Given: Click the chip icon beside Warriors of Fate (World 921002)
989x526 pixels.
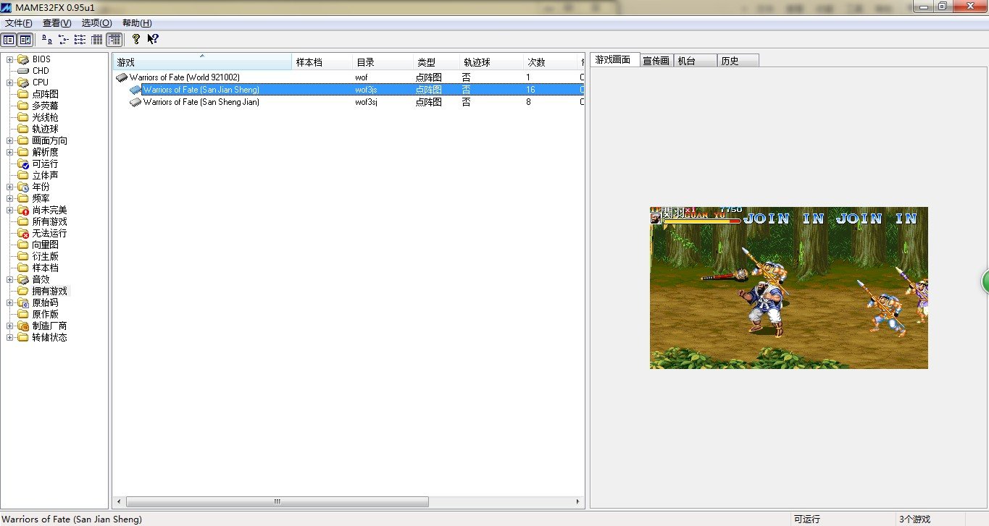Looking at the screenshot, I should pos(122,77).
